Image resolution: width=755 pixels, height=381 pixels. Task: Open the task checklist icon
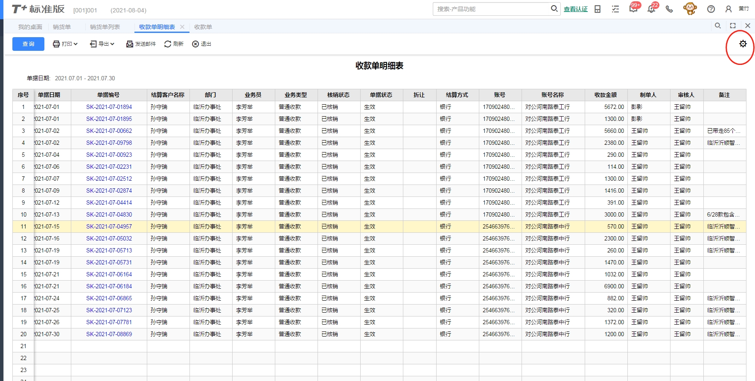[x=615, y=9]
